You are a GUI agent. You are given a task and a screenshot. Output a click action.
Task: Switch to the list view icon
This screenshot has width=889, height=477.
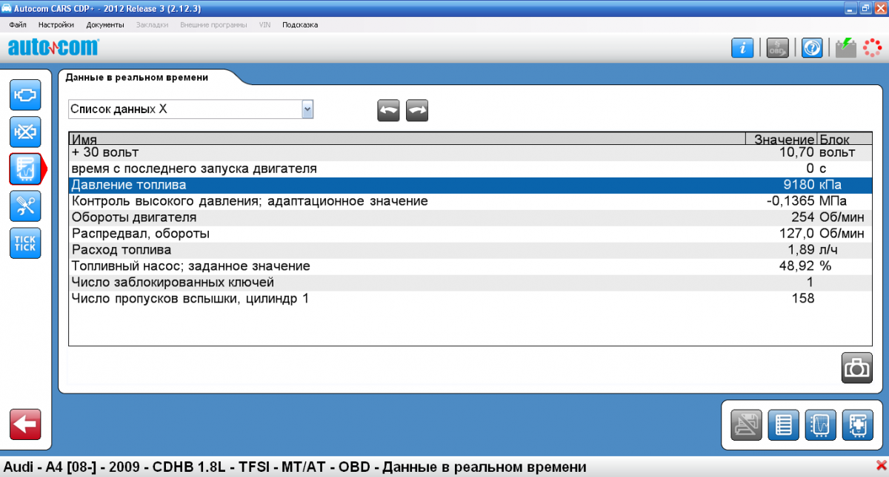click(784, 425)
